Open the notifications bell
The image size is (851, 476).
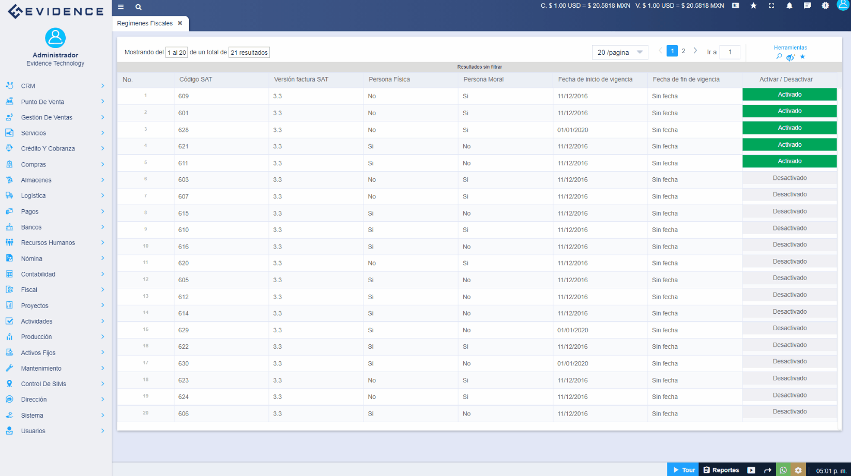coord(789,6)
